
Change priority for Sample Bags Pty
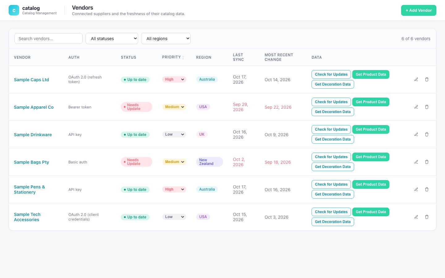click(x=174, y=162)
